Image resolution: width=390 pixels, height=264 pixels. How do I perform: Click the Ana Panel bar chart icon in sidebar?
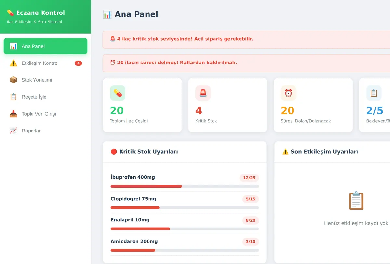pyautogui.click(x=13, y=46)
